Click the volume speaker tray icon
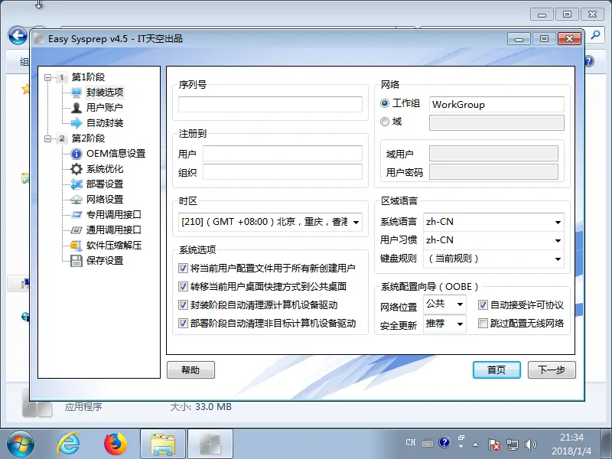612x459 pixels. [x=530, y=444]
